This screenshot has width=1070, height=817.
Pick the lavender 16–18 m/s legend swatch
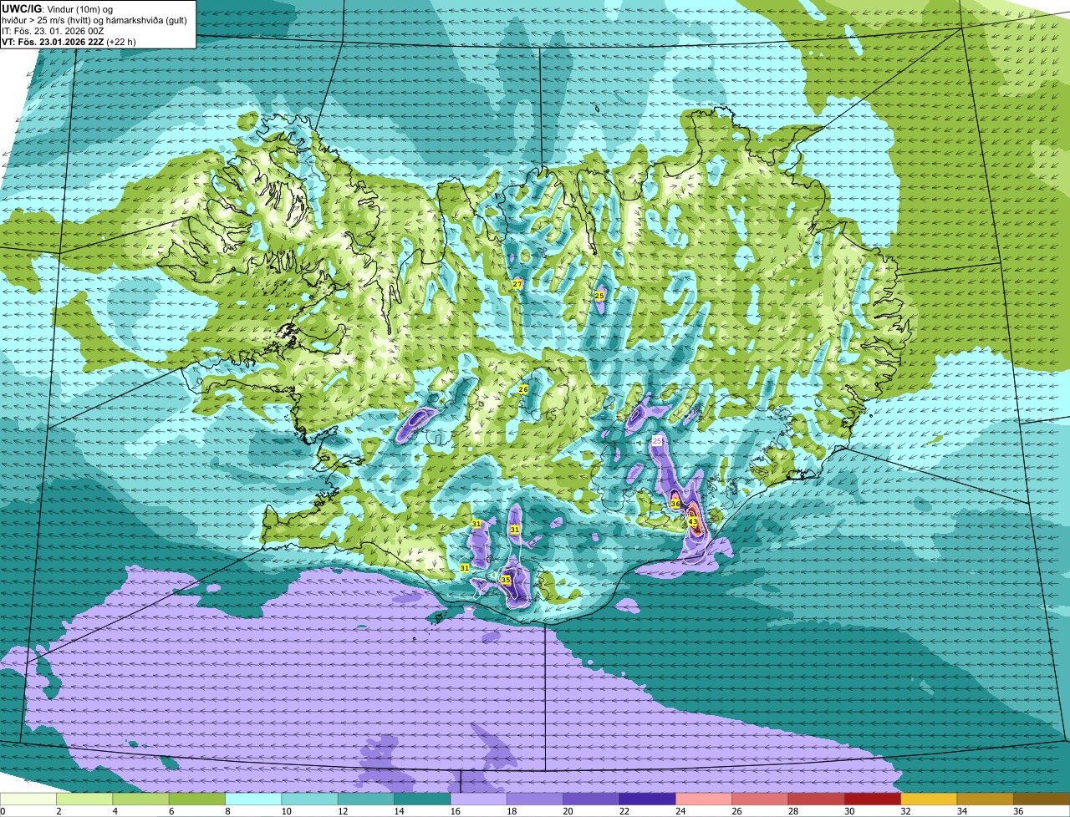(478, 799)
